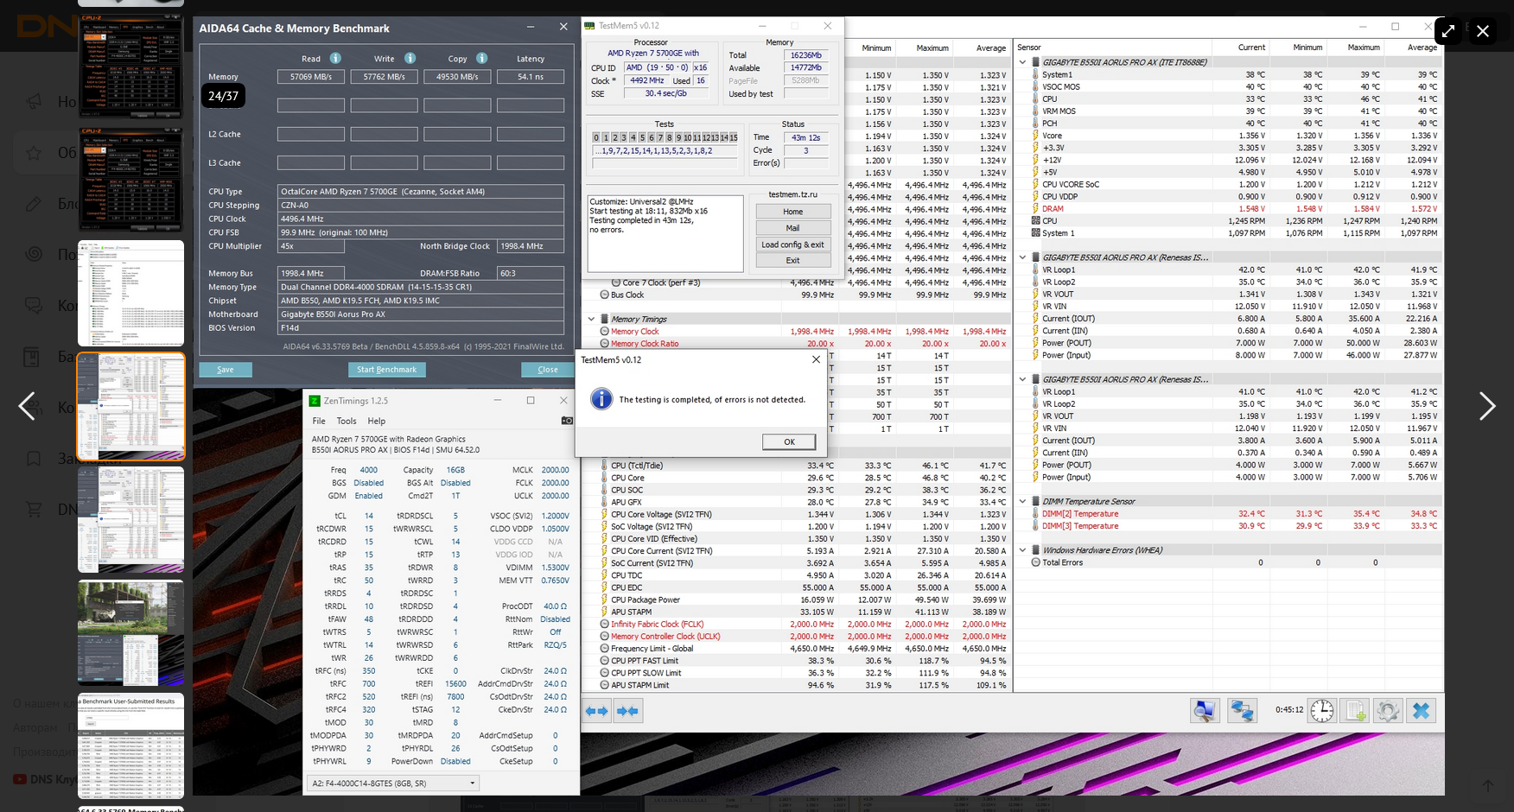1514x812 pixels.
Task: Click the Close button in AIDA64 benchmark
Action: [x=548, y=370]
